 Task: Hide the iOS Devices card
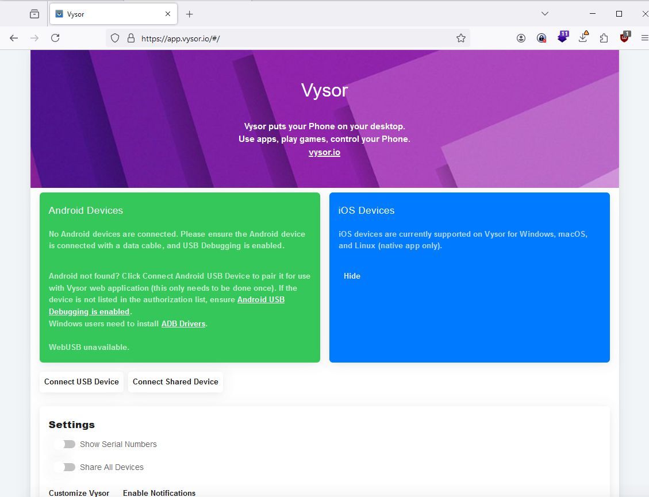pos(352,276)
